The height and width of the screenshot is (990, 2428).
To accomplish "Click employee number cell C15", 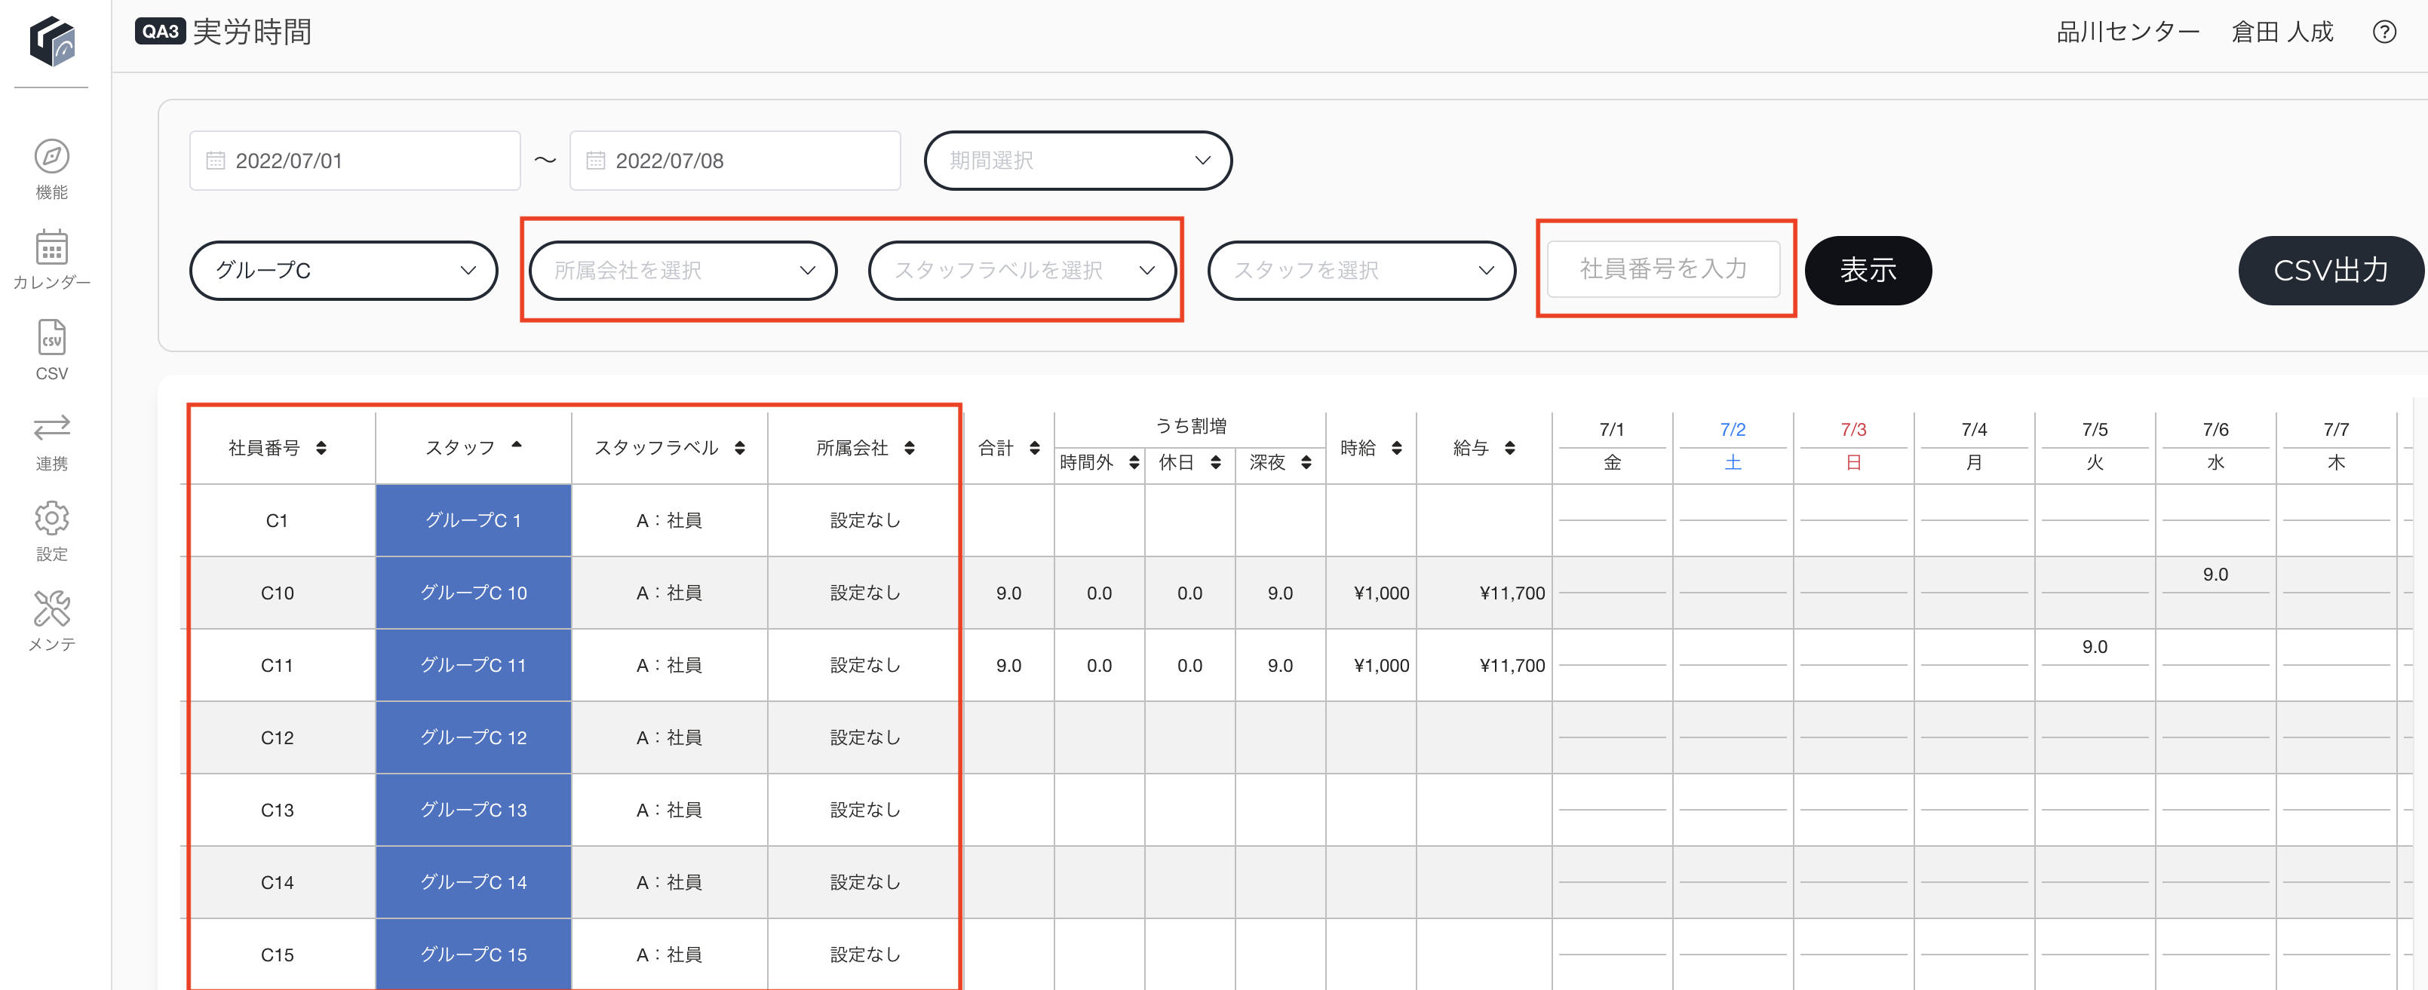I will 277,955.
